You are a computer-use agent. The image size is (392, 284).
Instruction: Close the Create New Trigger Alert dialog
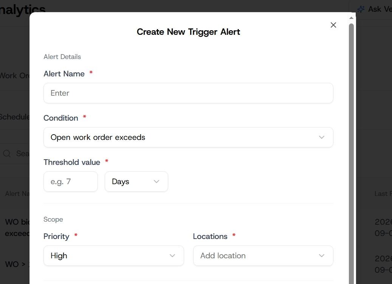pos(333,25)
